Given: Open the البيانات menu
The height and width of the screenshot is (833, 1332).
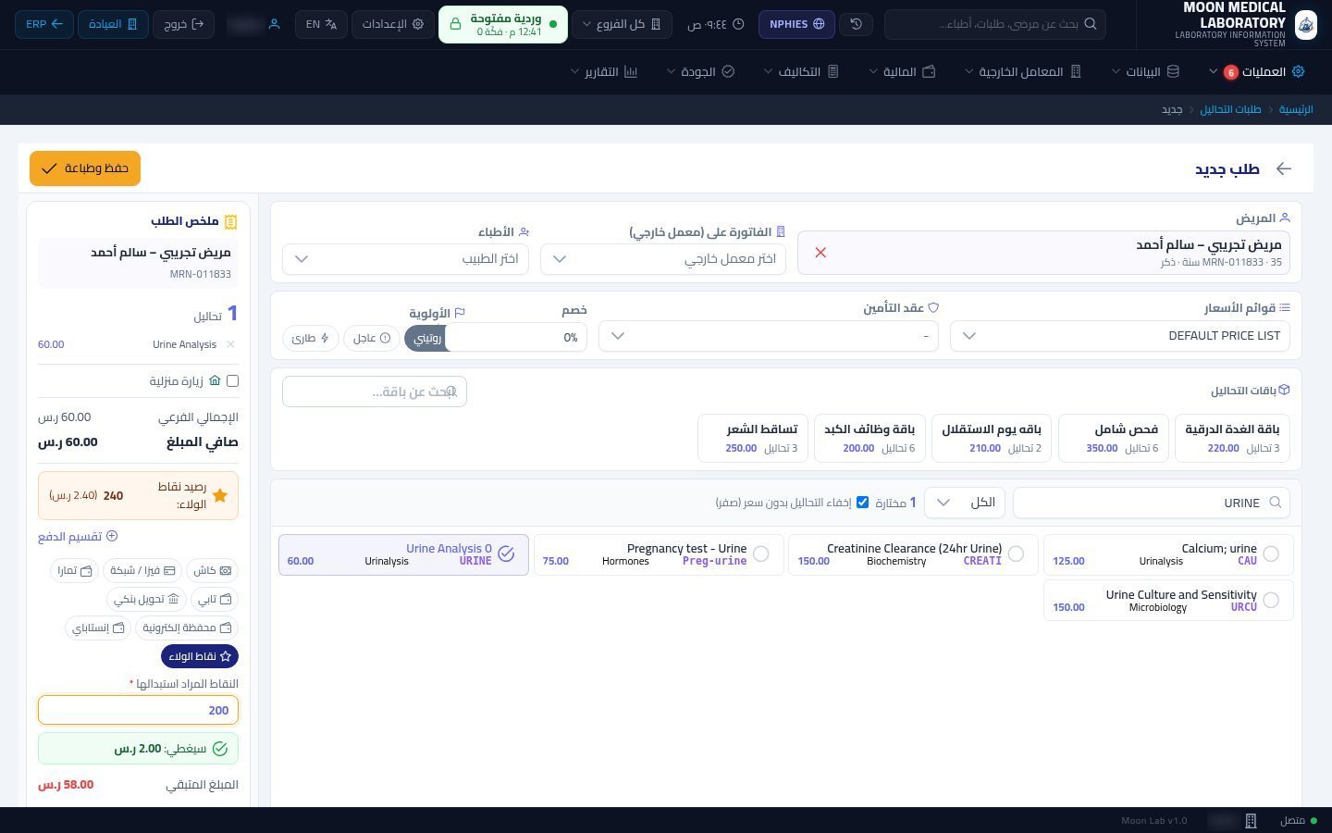Looking at the screenshot, I should 1145,72.
